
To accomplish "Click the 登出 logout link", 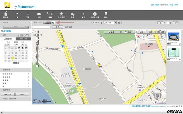I will coord(153,5).
